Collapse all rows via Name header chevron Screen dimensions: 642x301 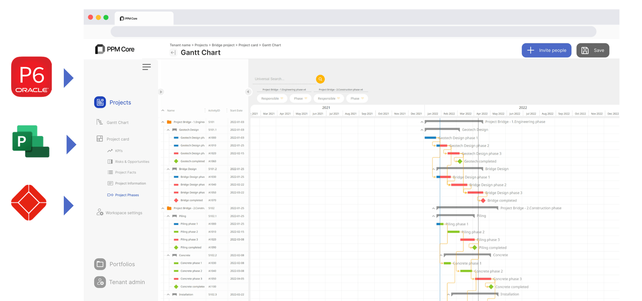click(163, 110)
